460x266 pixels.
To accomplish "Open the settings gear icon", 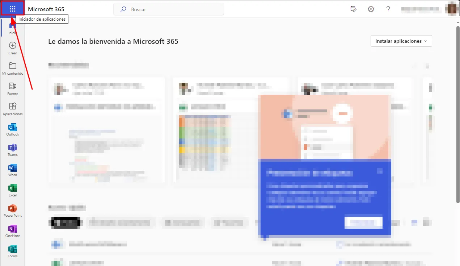I will (371, 9).
